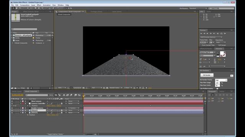Click the BG Render button
Image resolution: width=245 pixels, height=137 pixels.
point(207,75)
